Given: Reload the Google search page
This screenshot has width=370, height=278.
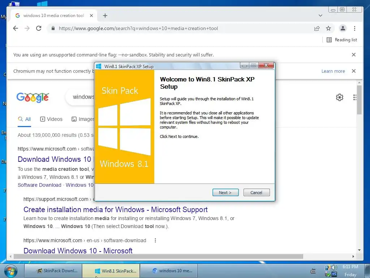Looking at the screenshot, I should point(39,28).
